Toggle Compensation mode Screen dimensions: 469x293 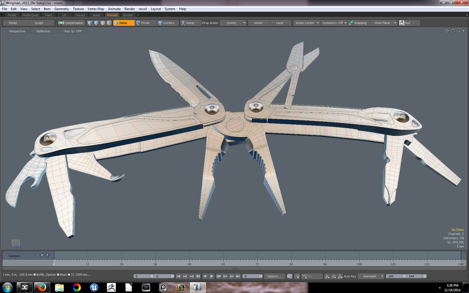coord(71,23)
